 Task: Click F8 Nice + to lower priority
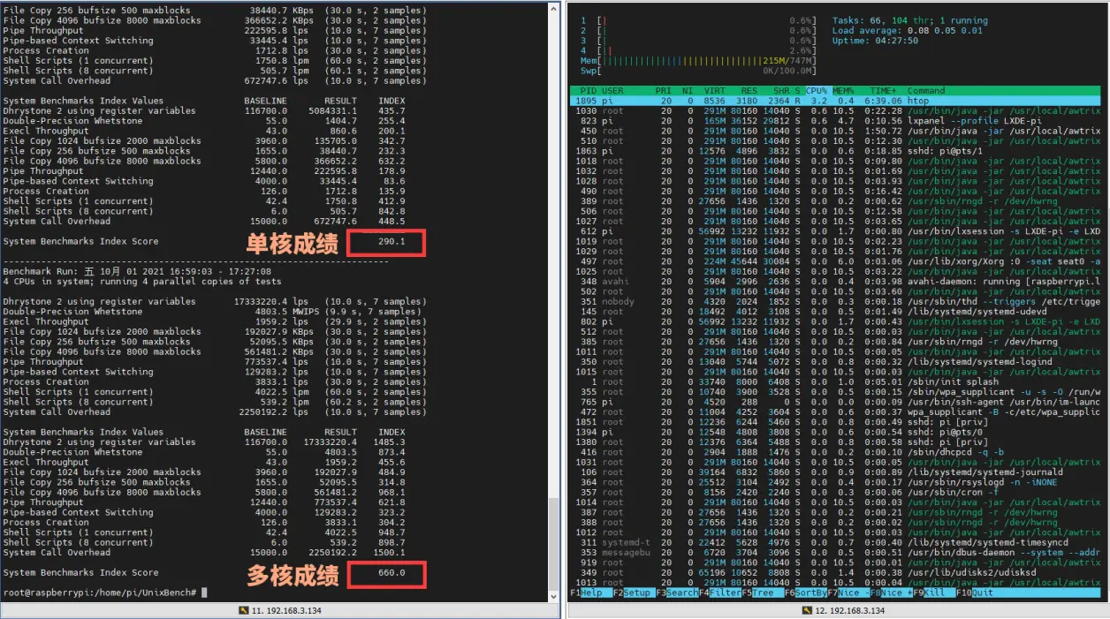[x=890, y=593]
